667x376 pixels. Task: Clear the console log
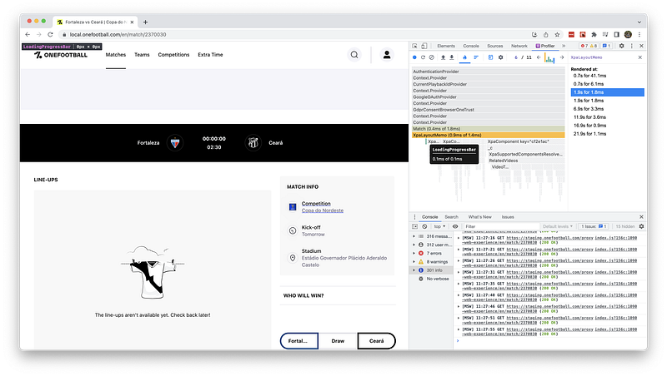point(425,225)
